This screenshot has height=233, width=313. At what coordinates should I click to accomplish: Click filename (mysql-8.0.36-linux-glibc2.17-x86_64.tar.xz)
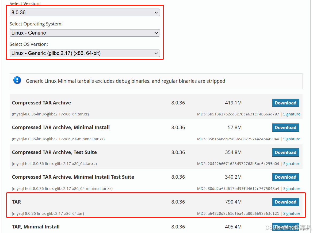pos(50,114)
